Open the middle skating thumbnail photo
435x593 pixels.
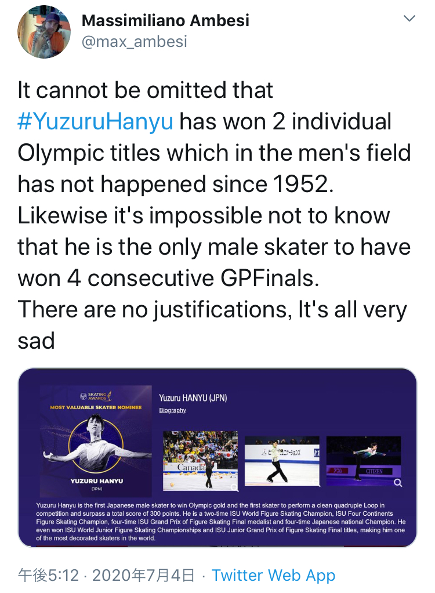(x=282, y=461)
